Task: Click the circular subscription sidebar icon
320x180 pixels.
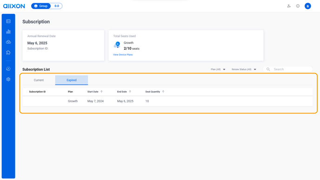Action: [x=8, y=69]
